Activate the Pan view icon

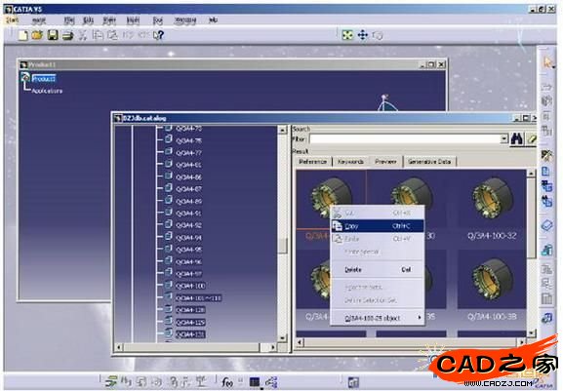pyautogui.click(x=363, y=35)
